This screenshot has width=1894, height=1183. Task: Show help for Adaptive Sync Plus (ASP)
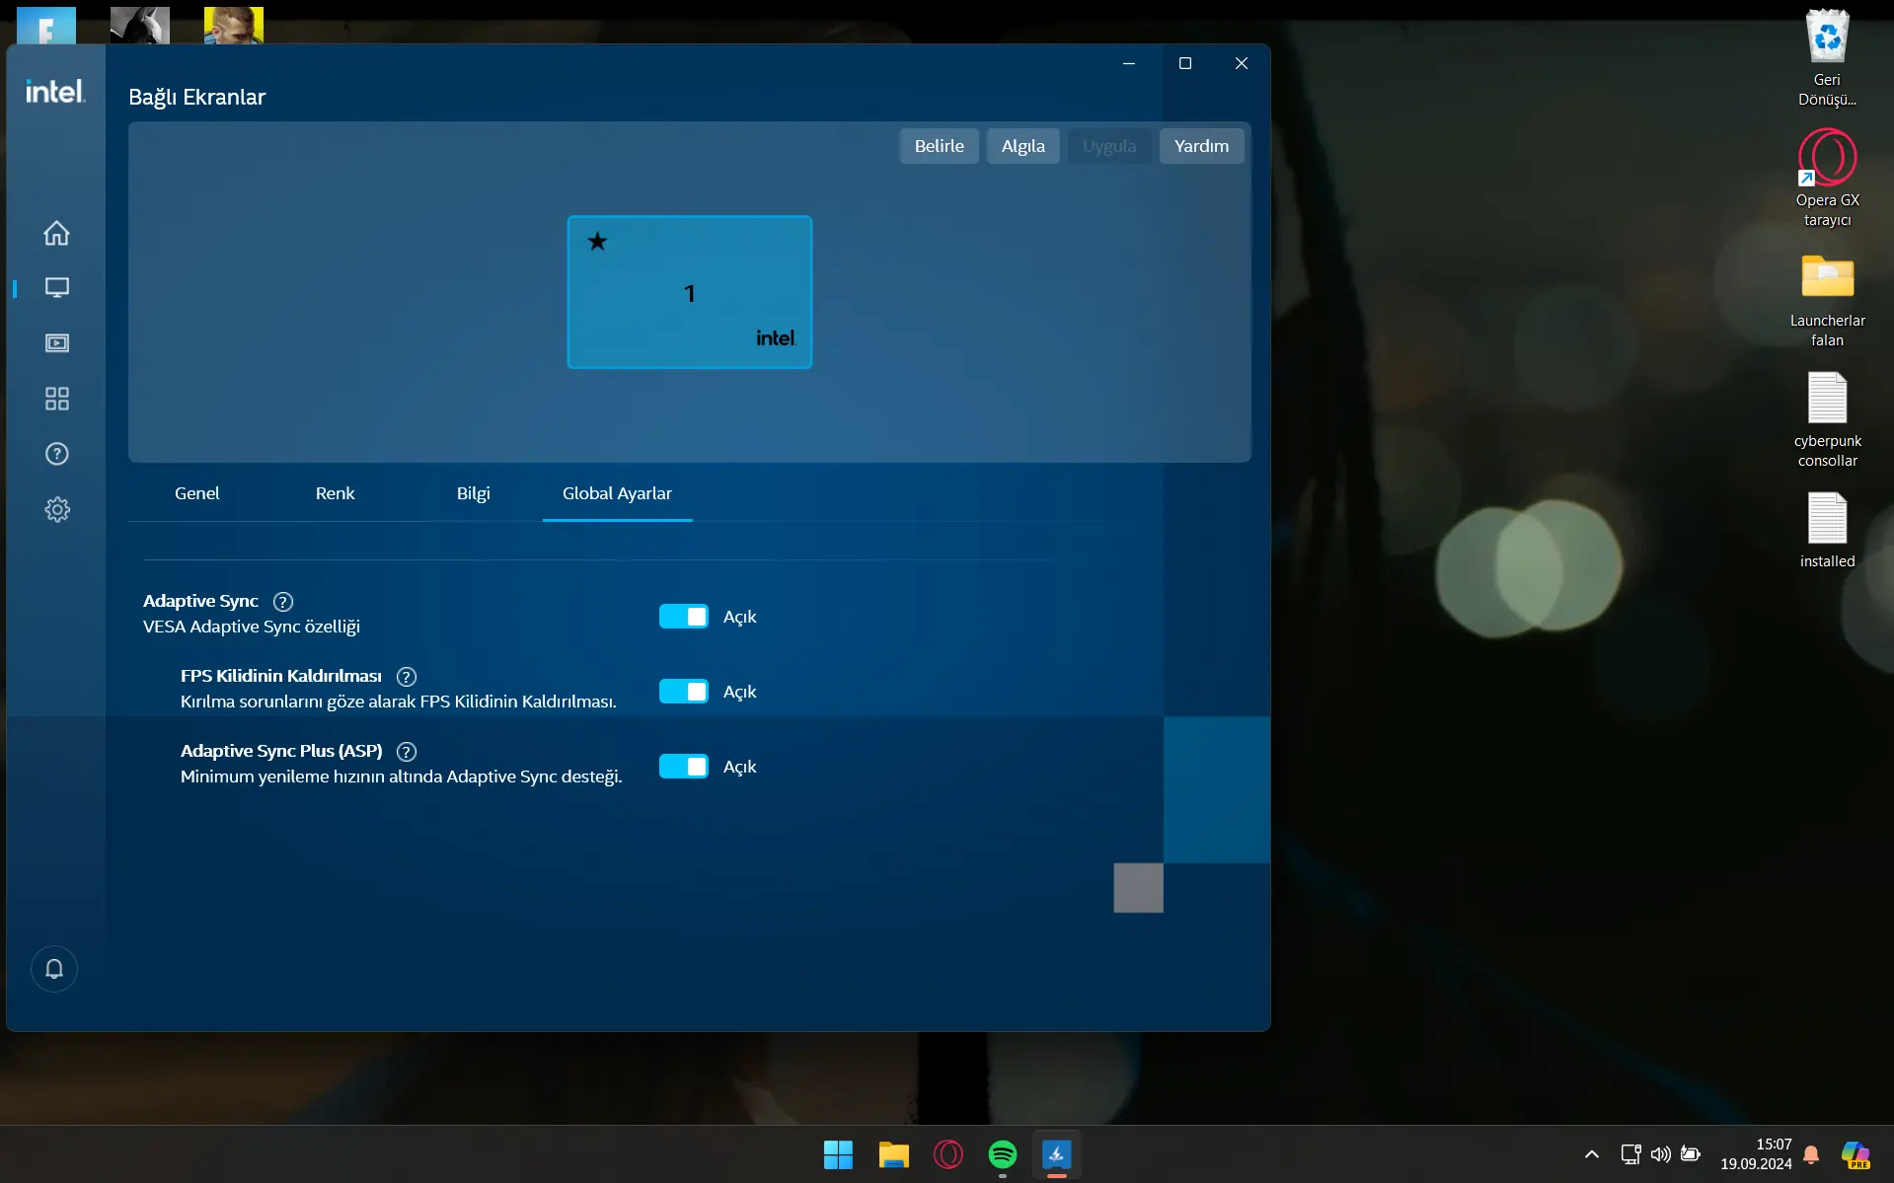(x=406, y=752)
